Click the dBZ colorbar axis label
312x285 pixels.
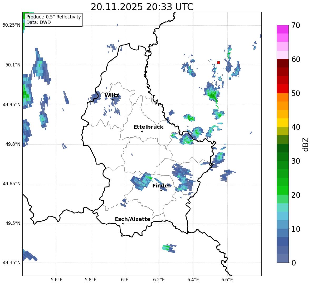click(x=305, y=144)
